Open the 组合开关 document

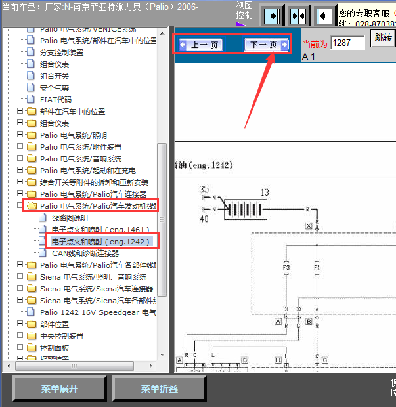tap(55, 76)
